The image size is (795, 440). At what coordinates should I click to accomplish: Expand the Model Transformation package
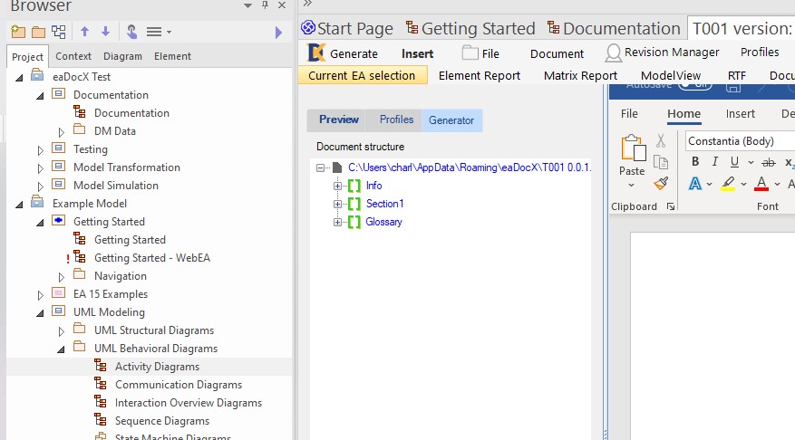click(41, 168)
